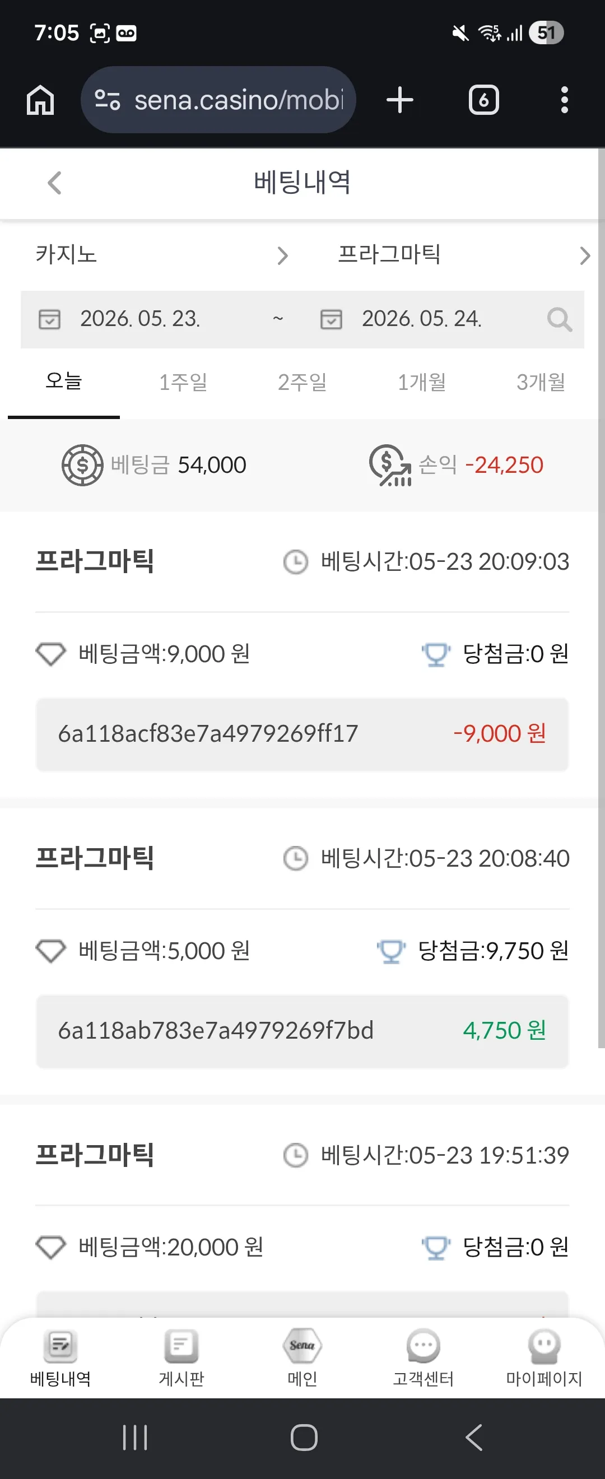Open the start date picker 2026. 05. 23.
Image resolution: width=605 pixels, height=1479 pixels.
click(x=141, y=319)
